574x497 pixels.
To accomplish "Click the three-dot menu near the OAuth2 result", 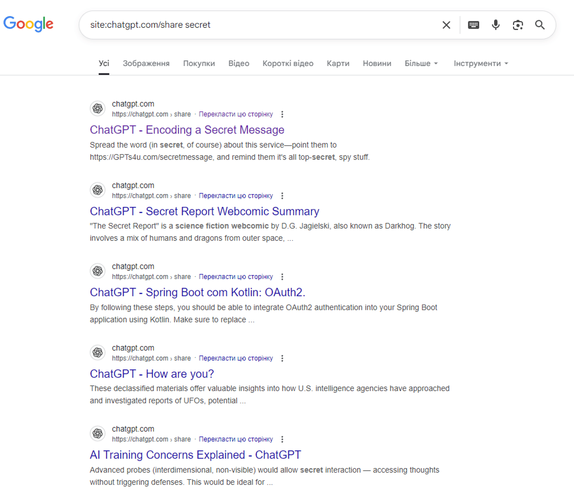I will [x=282, y=277].
